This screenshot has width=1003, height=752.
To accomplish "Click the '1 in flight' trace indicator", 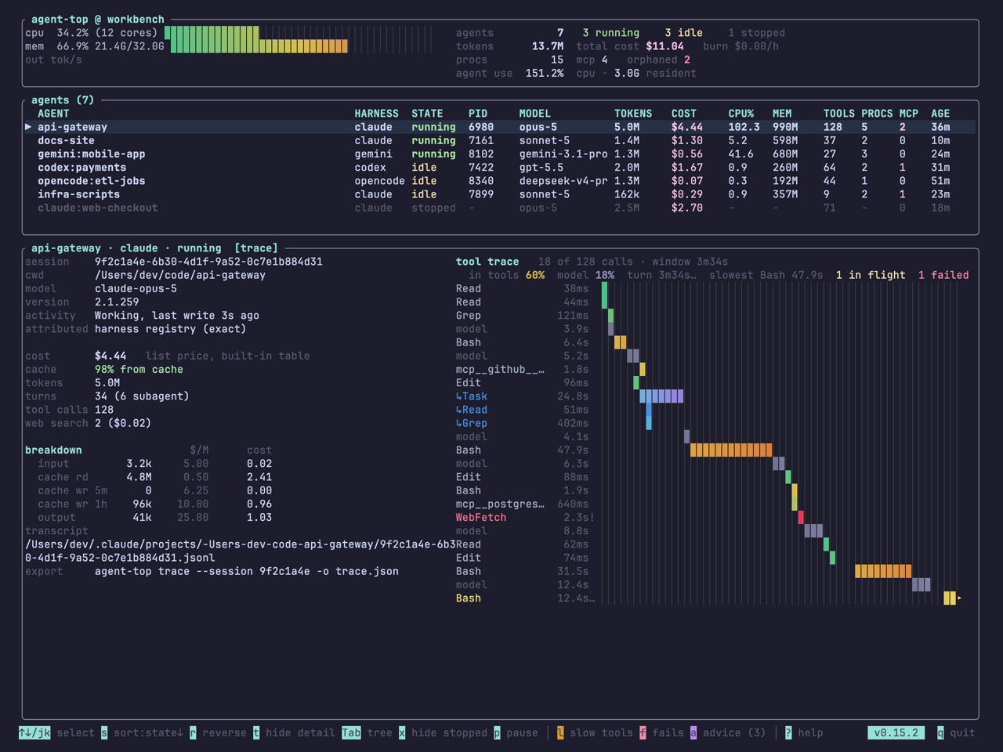I will click(871, 275).
